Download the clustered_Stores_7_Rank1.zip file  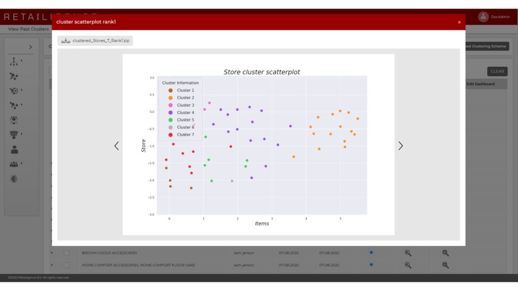(x=95, y=40)
